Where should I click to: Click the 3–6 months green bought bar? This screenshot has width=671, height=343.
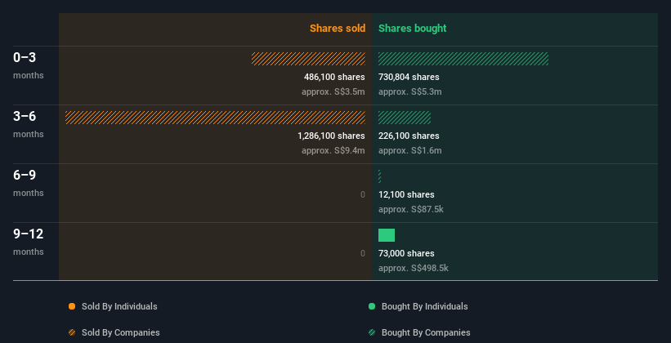[x=405, y=118]
